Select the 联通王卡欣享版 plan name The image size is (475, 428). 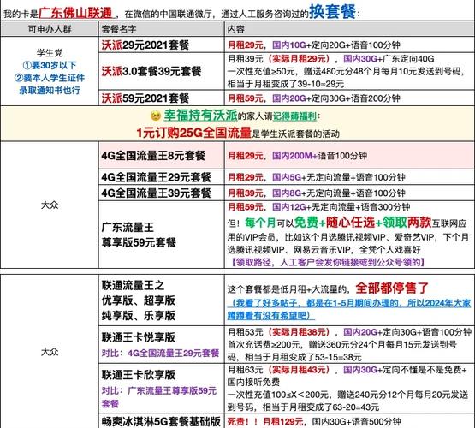click(x=139, y=375)
